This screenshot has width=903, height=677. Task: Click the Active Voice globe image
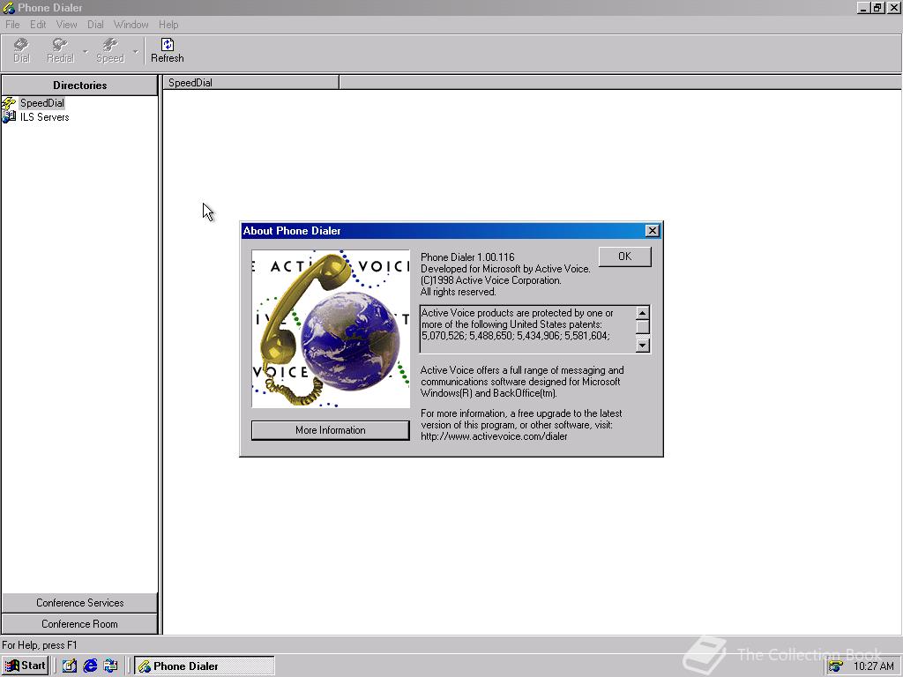331,329
